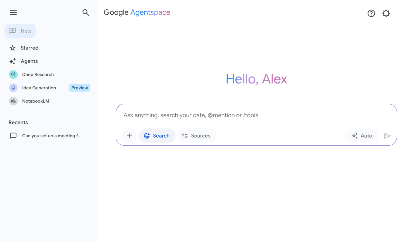Viewport: 415px width, 241px height.
Task: Open recent chat 'Can you set up a meeting'
Action: tap(51, 136)
